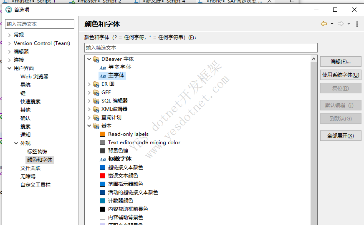This screenshot has height=225, width=364.
Task: Click the DBeaver icon in the dialog title
Action: coord(9,10)
